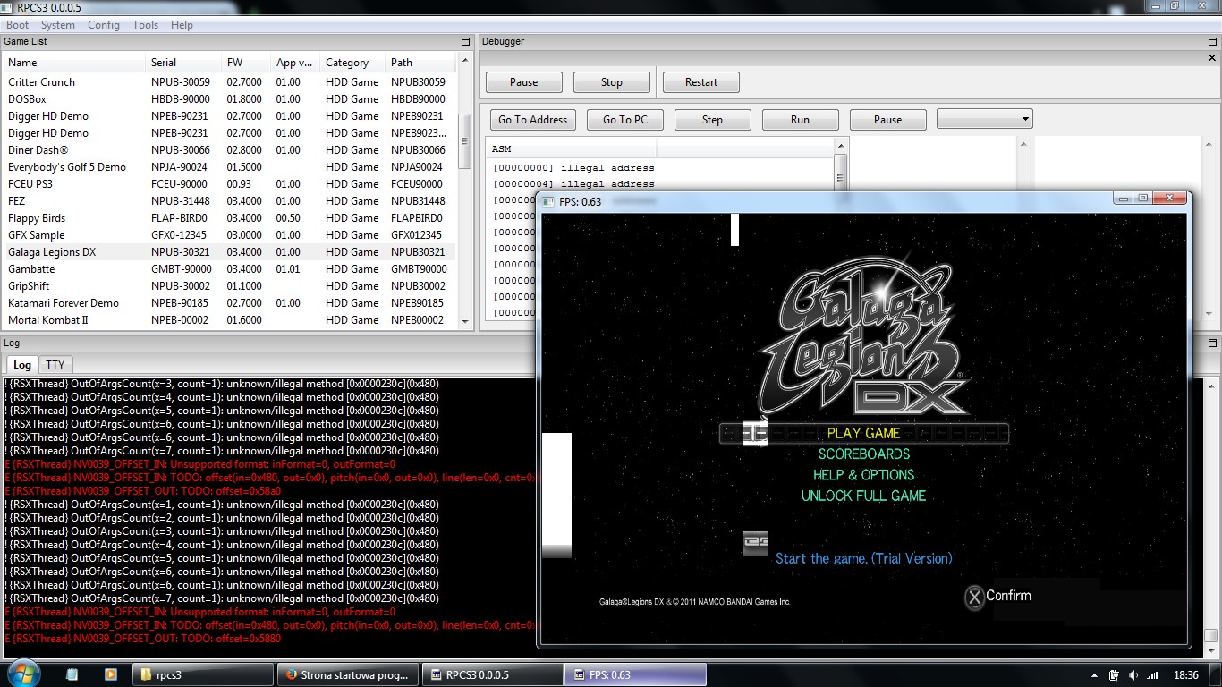Select Galaga Legions DX in game list
1222x687 pixels.
(x=52, y=252)
